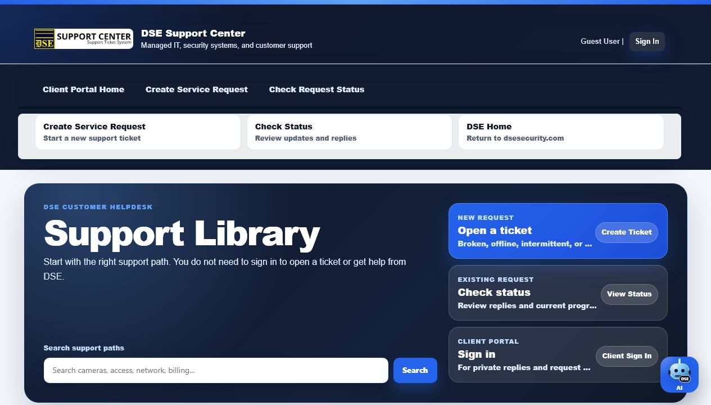The width and height of the screenshot is (711, 405).
Task: Click the View Status button
Action: coord(629,294)
